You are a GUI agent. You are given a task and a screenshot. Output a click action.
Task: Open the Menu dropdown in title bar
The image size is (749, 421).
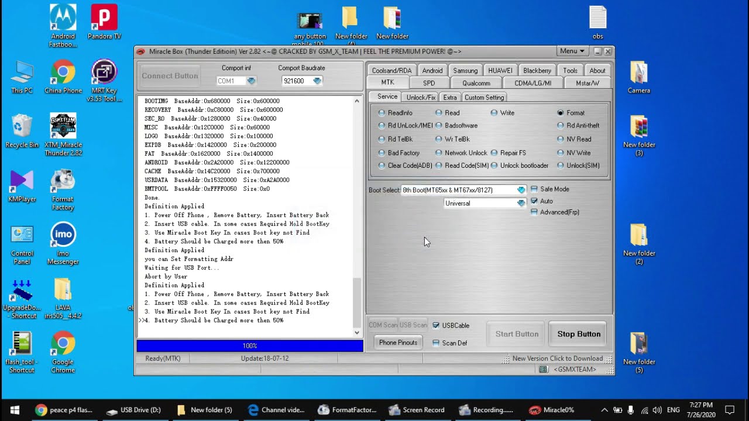click(572, 51)
